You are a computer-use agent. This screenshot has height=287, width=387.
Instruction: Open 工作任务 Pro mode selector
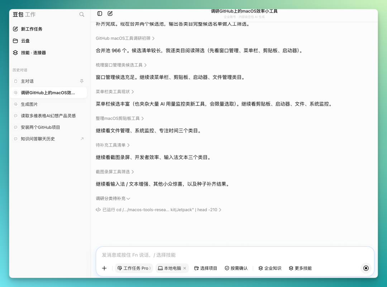134,268
